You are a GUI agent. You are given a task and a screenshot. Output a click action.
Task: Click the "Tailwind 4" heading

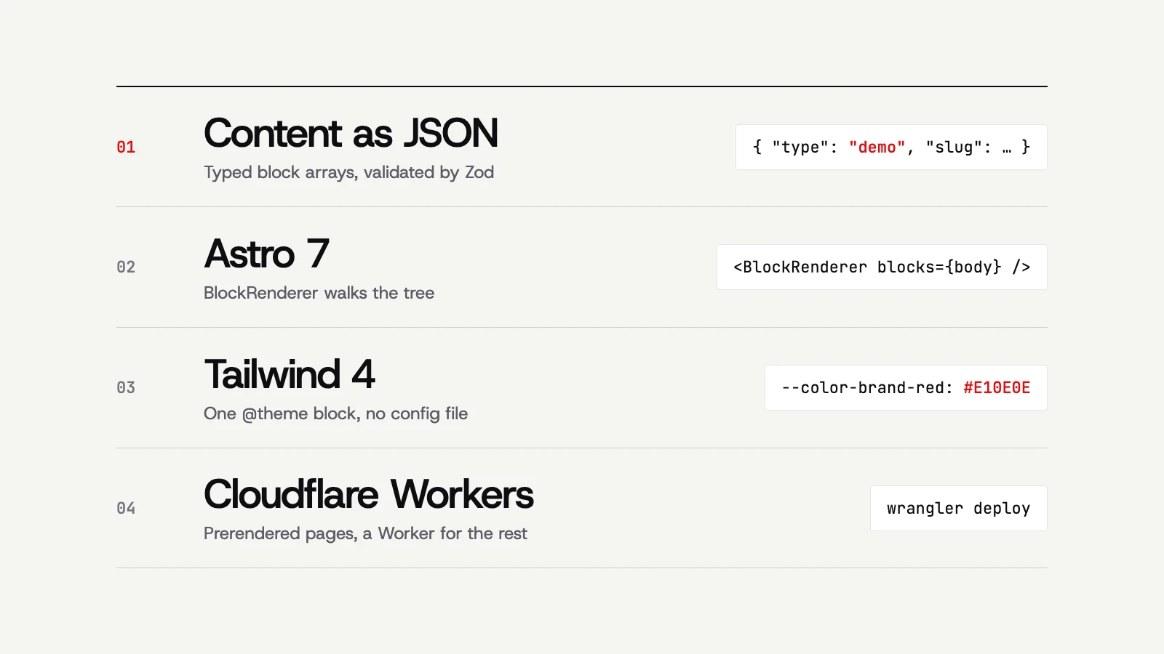(290, 375)
